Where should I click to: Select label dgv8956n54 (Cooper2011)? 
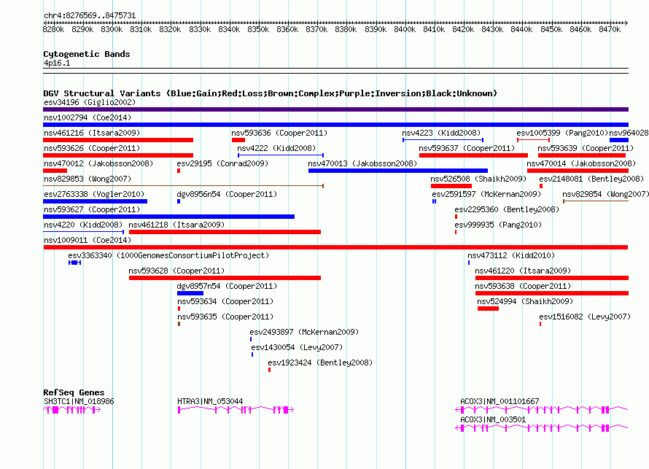click(227, 194)
